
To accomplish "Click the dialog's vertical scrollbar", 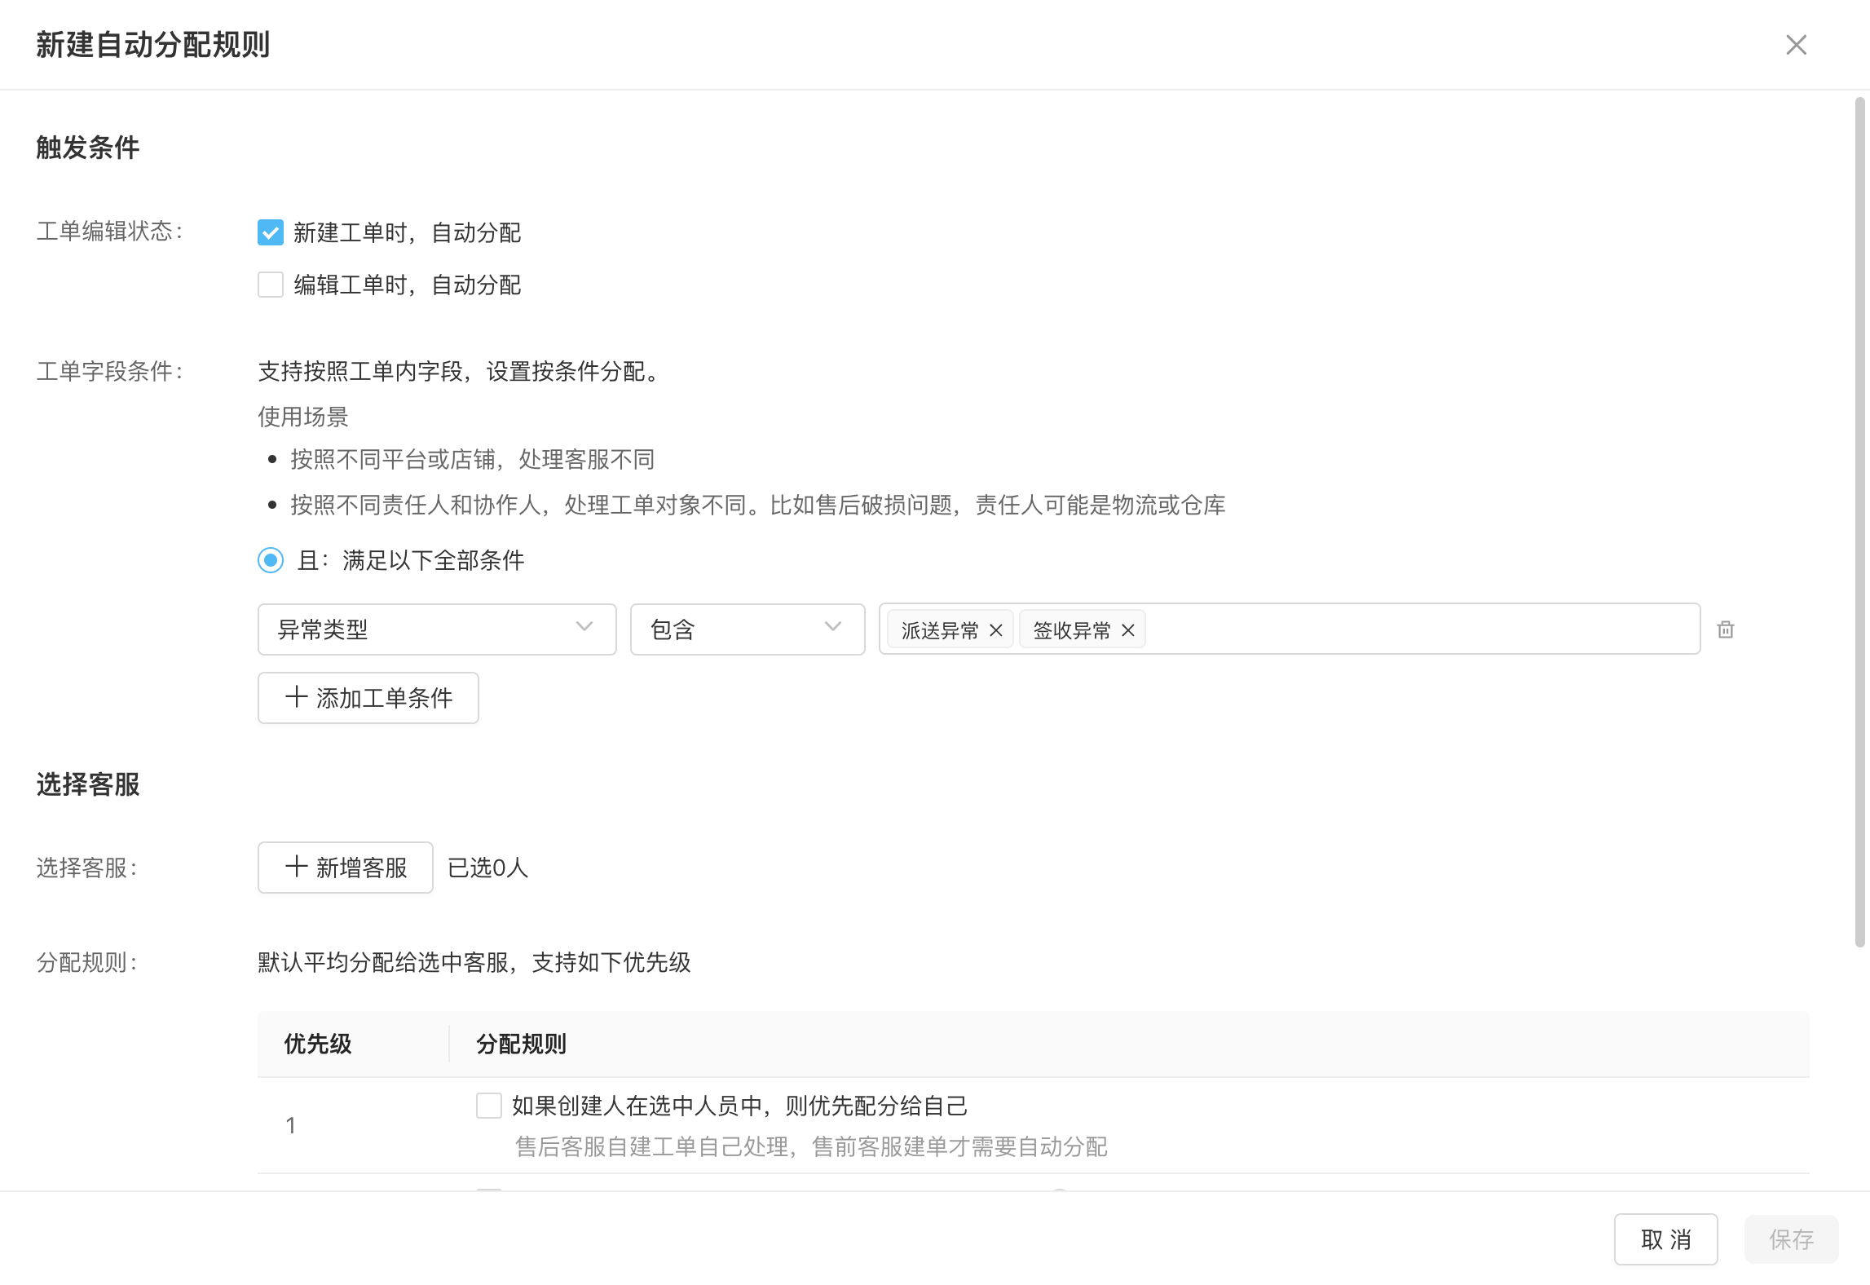I will coord(1859,522).
